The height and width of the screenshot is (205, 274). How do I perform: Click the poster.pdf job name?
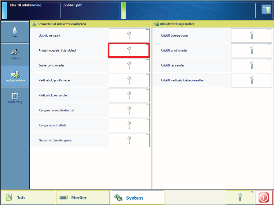pos(73,5)
